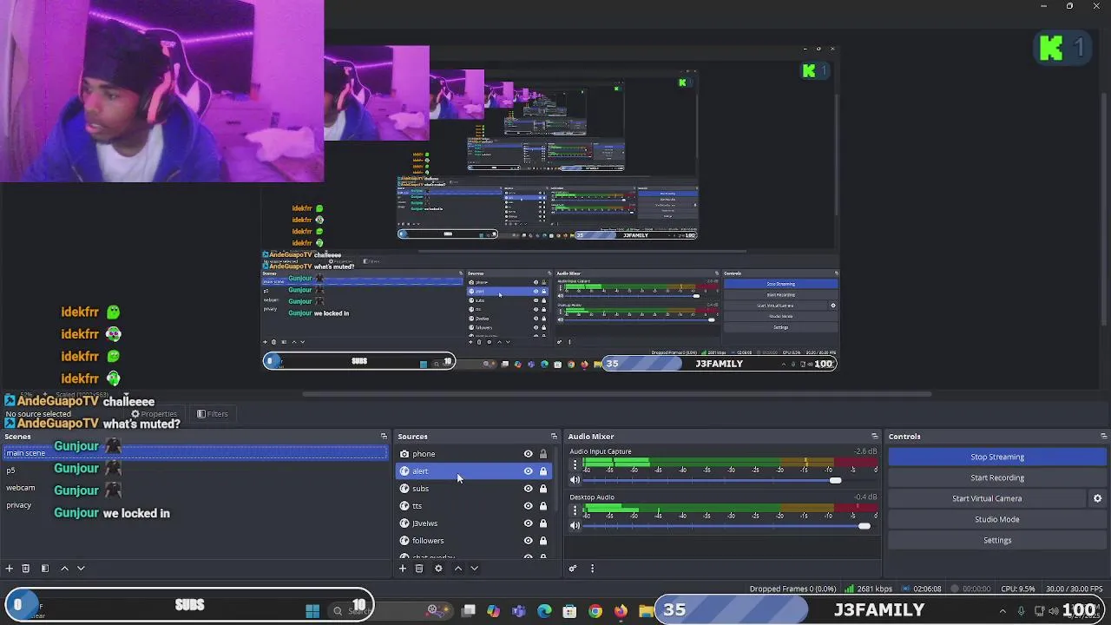Move scene down with Scenes down arrow
The height and width of the screenshot is (625, 1111).
tap(81, 569)
